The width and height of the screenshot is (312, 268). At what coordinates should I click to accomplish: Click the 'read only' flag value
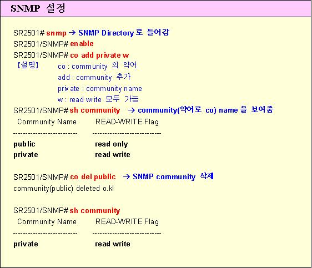(112, 144)
